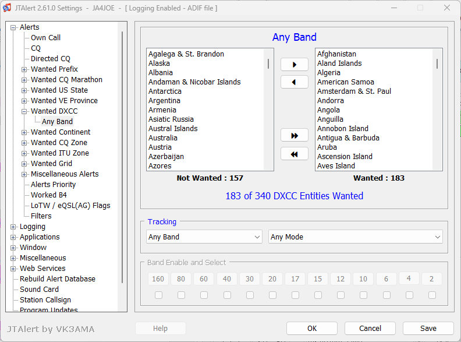Expand the Wanted Continent node
This screenshot has height=342, width=461.
(24, 132)
